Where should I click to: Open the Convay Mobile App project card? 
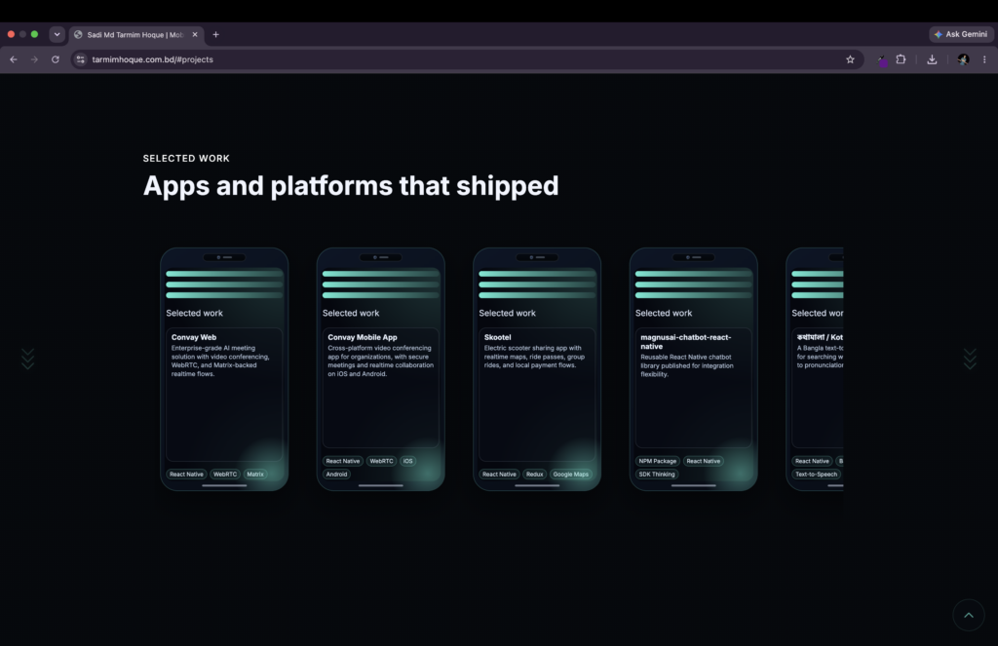381,369
